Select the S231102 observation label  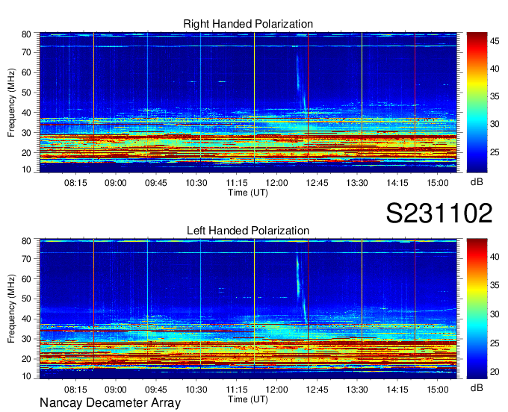click(x=439, y=213)
